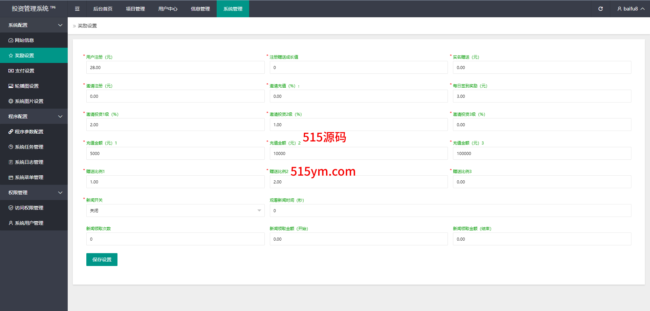
Task: Click the link icon next to 程序参数配置
Action: pyautogui.click(x=11, y=132)
